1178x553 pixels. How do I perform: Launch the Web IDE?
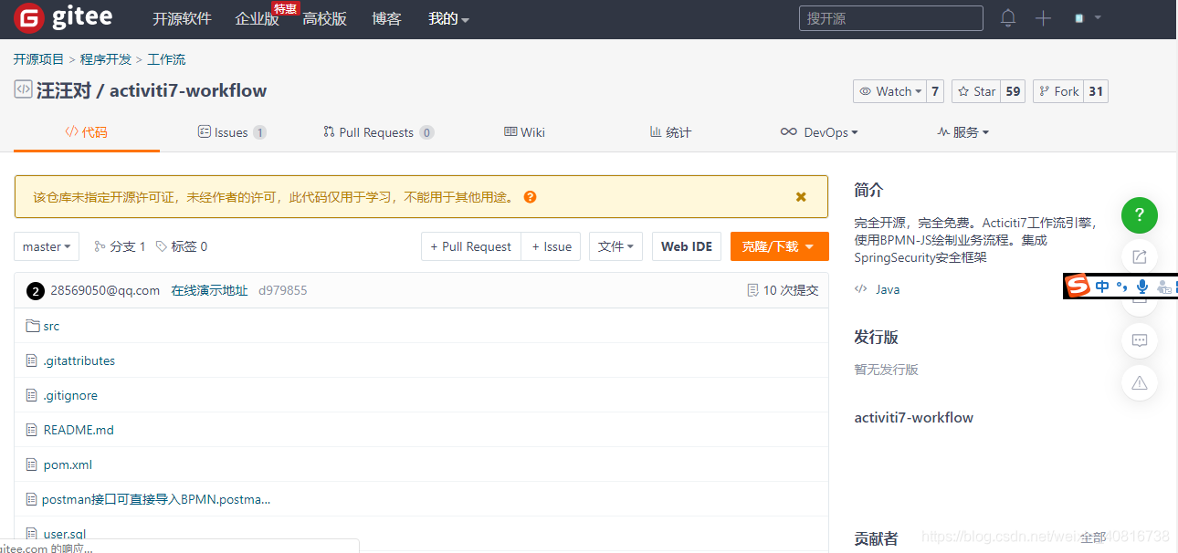click(x=687, y=246)
